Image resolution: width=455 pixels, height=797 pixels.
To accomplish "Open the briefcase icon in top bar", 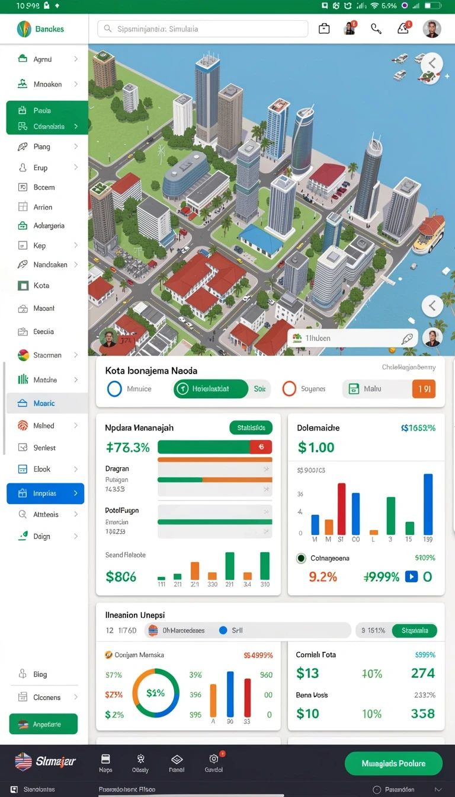I will [x=324, y=28].
